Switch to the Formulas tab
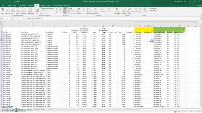The height and width of the screenshot is (113, 202). coord(31,5)
